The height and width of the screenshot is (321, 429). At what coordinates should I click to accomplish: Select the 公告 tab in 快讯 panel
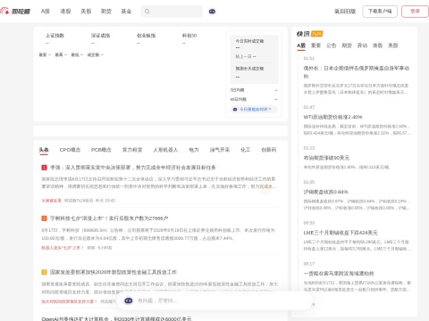[332, 45]
